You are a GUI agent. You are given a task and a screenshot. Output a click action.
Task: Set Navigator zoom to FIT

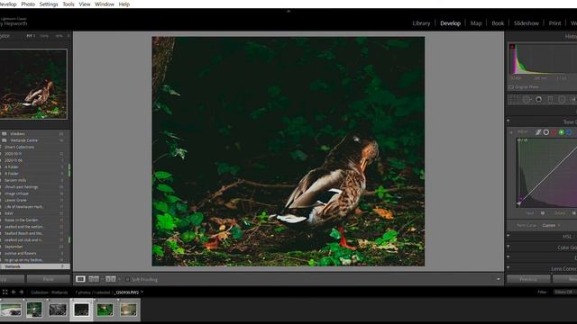30,36
